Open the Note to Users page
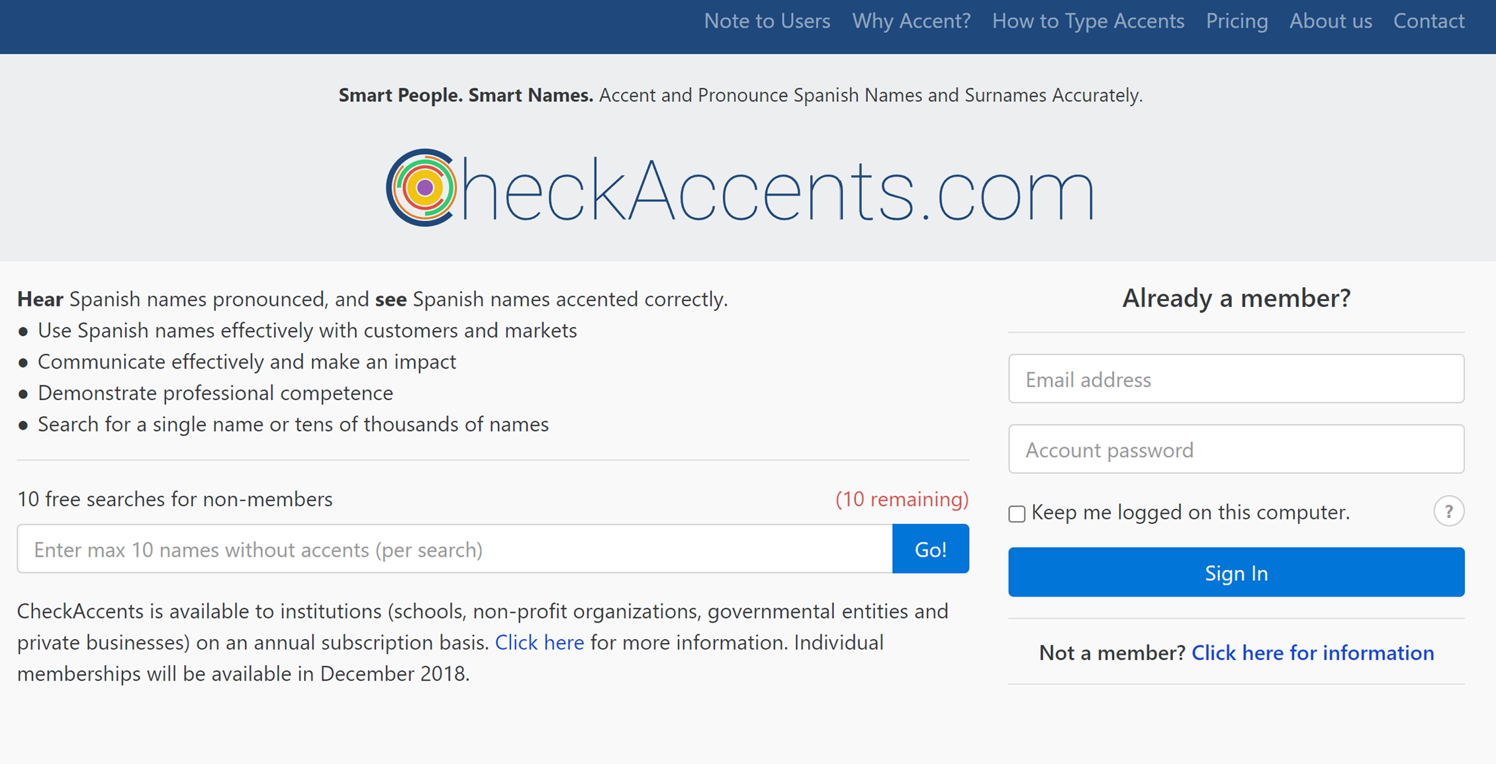1496x764 pixels. coord(767,21)
